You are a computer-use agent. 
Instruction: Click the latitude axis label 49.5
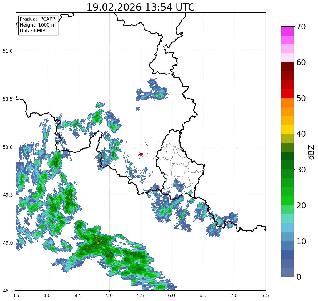8,195
